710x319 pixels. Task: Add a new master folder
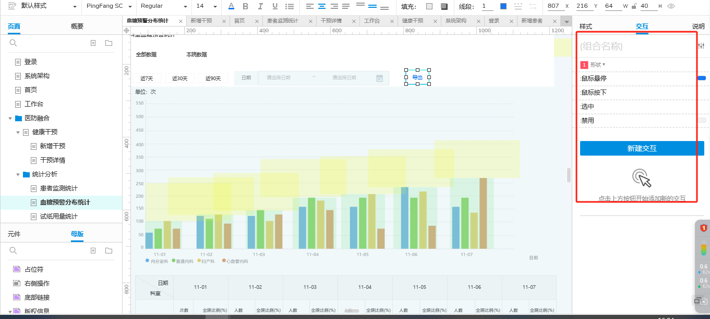(x=109, y=251)
